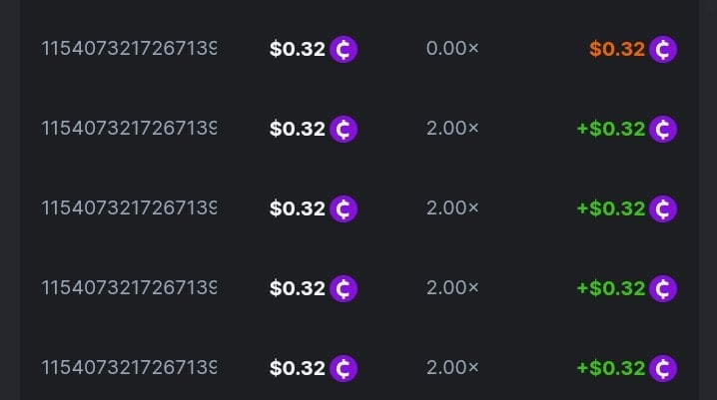Open the bet ID in the bottom row
This screenshot has width=717, height=400.
(129, 367)
